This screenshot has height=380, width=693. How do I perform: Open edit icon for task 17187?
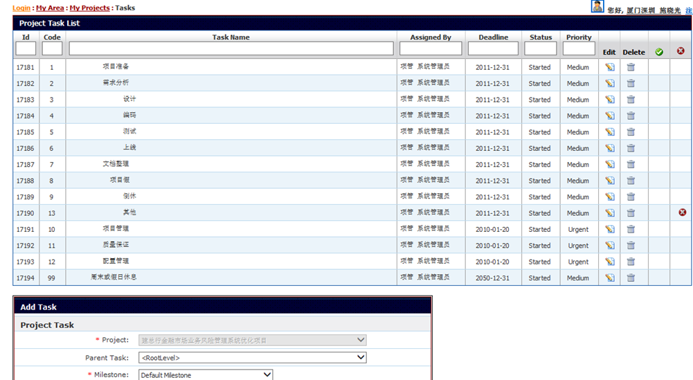pos(609,165)
